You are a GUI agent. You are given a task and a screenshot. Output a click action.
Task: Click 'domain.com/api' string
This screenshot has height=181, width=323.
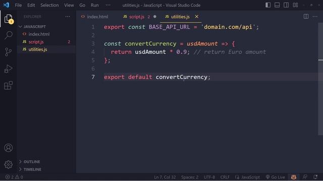pos(228,27)
